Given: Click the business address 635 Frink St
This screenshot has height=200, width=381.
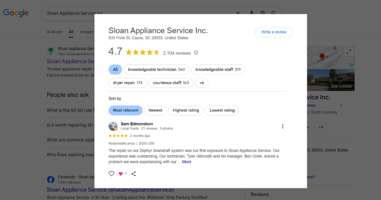Looking at the screenshot, I should pyautogui.click(x=148, y=38).
